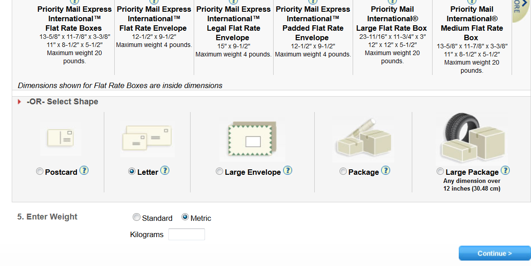Image resolution: width=531 pixels, height=266 pixels.
Task: Click the Large Package help icon
Action: click(x=505, y=171)
